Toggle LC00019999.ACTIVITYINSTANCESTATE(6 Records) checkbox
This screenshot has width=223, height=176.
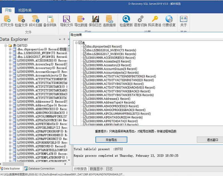85,95
